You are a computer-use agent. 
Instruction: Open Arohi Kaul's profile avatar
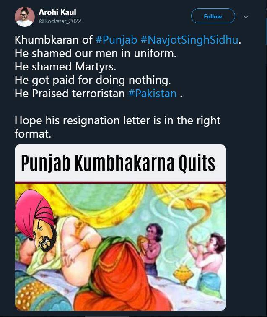pos(24,17)
